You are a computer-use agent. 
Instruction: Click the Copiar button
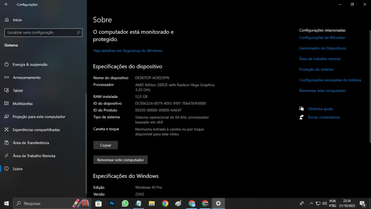tap(105, 145)
